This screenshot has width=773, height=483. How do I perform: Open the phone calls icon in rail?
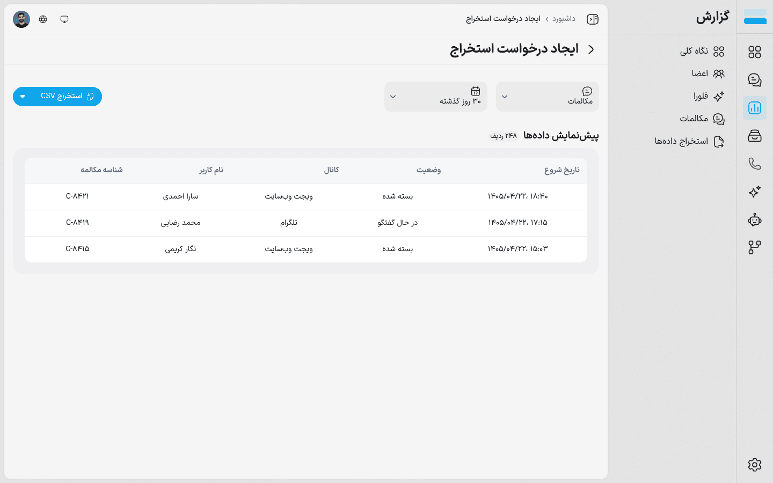coord(755,164)
